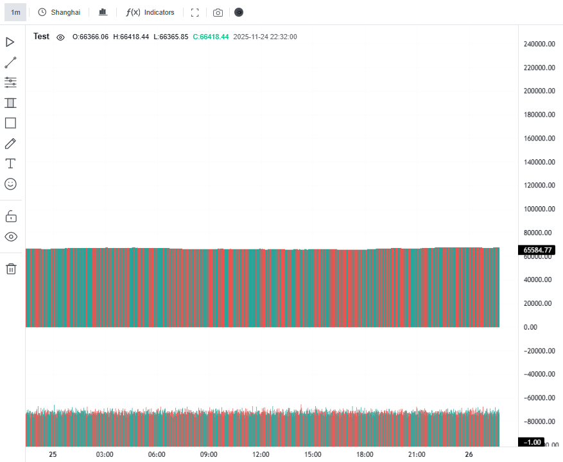This screenshot has width=563, height=462.
Task: Open chart type settings bar icon
Action: click(103, 12)
